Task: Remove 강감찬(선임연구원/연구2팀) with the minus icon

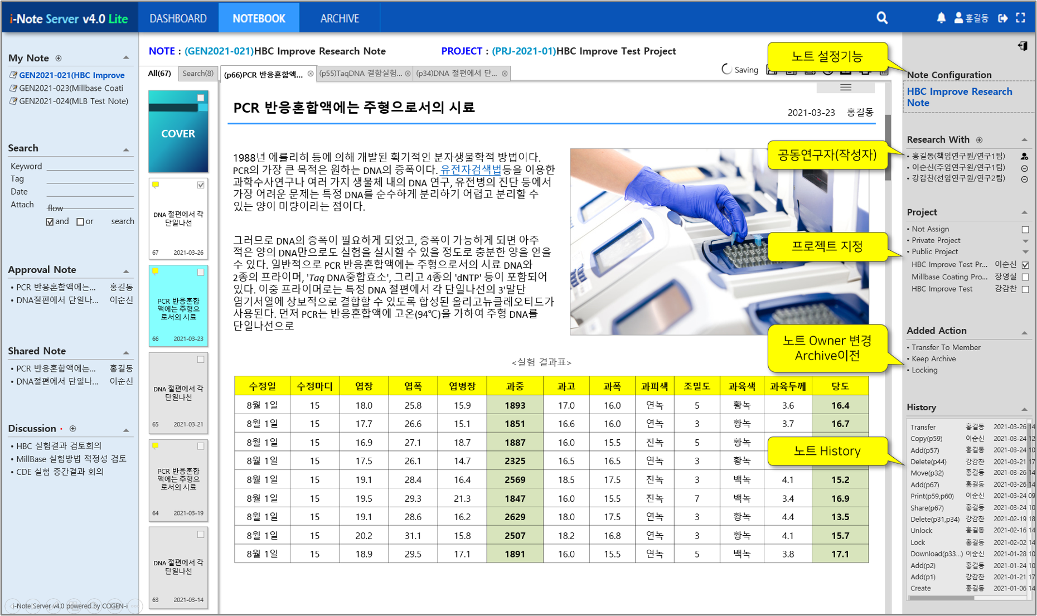Action: (x=1024, y=179)
